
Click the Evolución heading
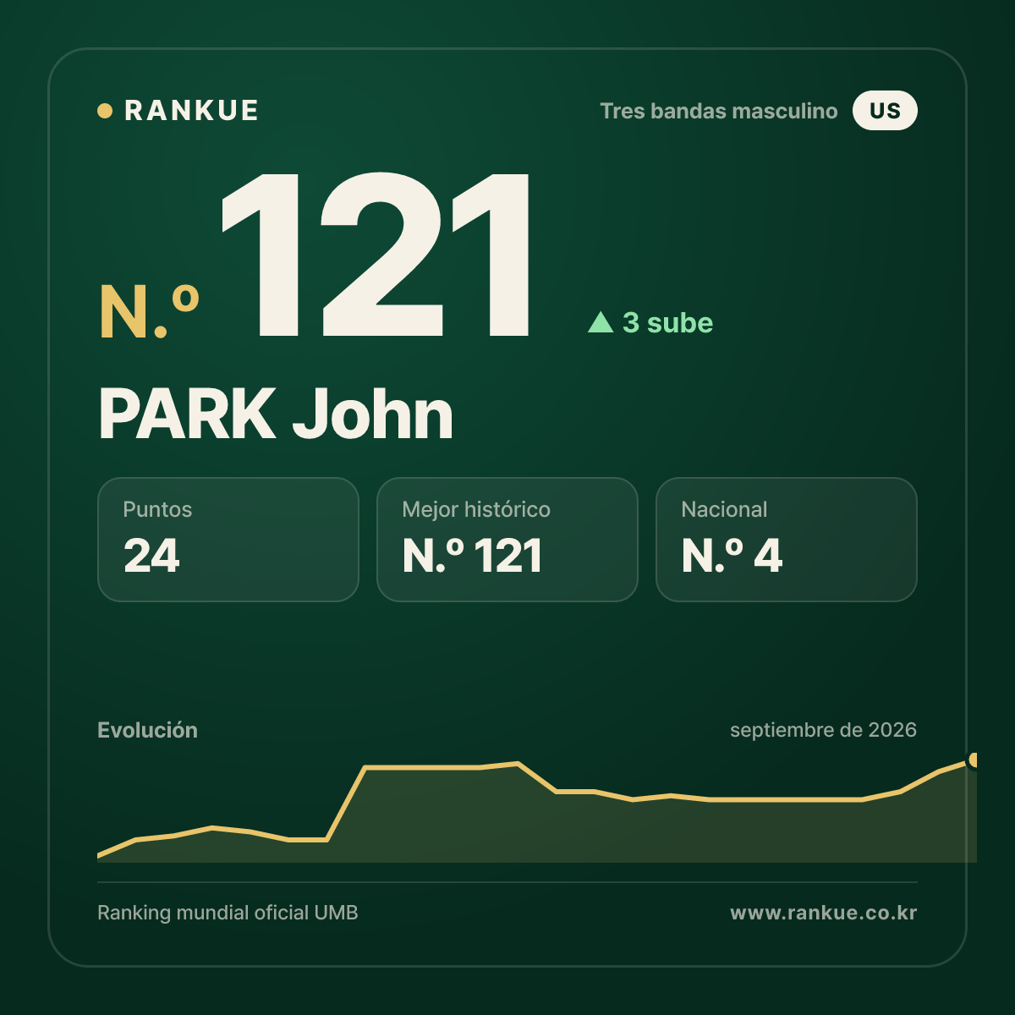147,730
